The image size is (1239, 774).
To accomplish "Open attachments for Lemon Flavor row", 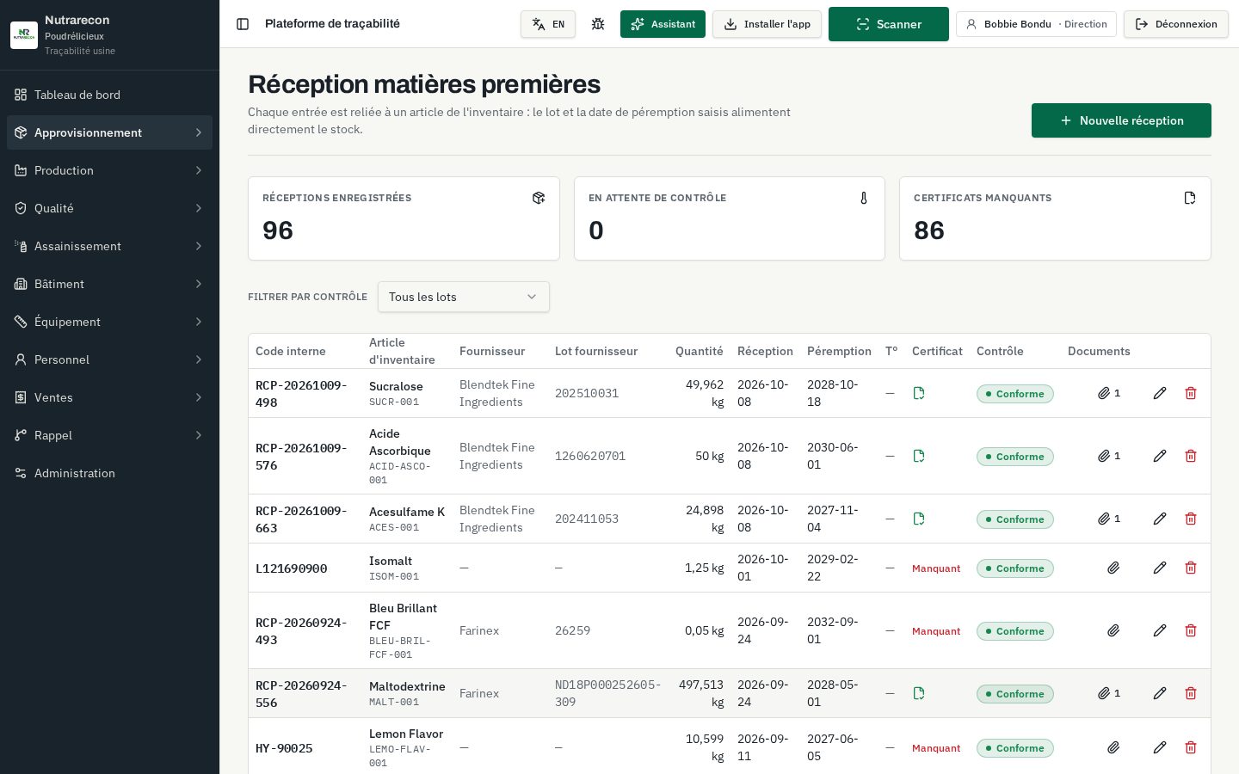I will (x=1113, y=747).
